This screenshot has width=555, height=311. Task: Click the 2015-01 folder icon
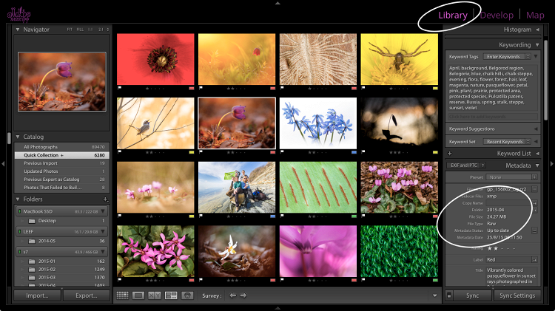[x=32, y=262]
